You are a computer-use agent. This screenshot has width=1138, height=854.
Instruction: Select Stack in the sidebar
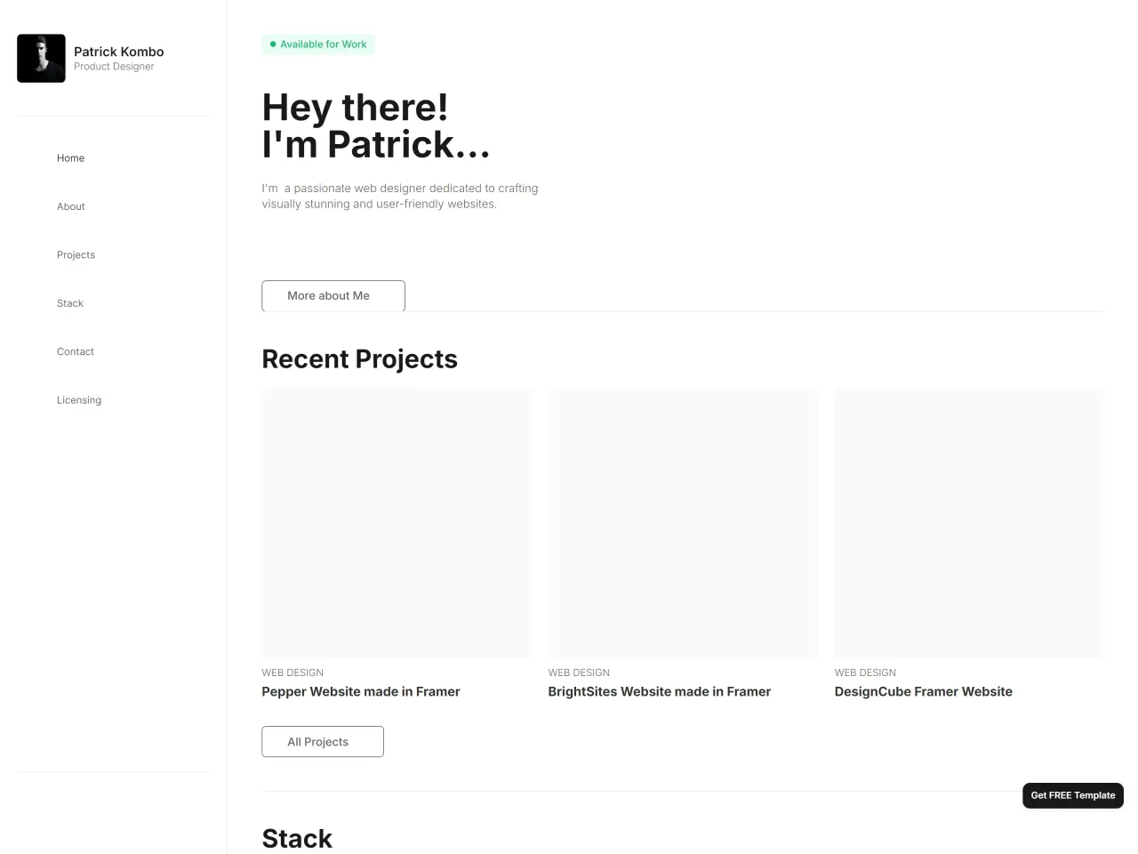(70, 303)
